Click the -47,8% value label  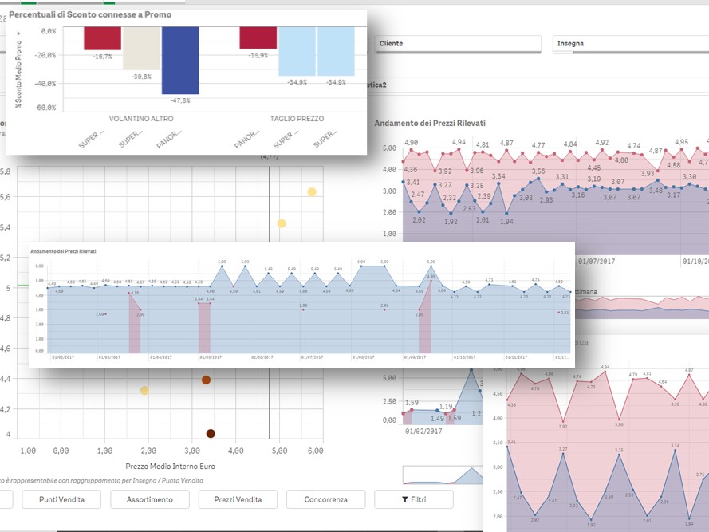coord(180,100)
